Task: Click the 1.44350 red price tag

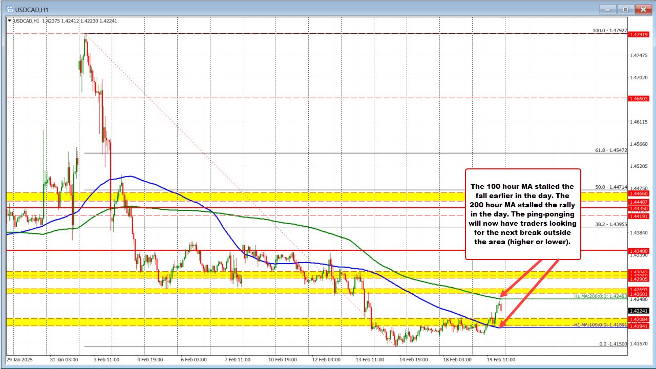Action: coord(640,209)
